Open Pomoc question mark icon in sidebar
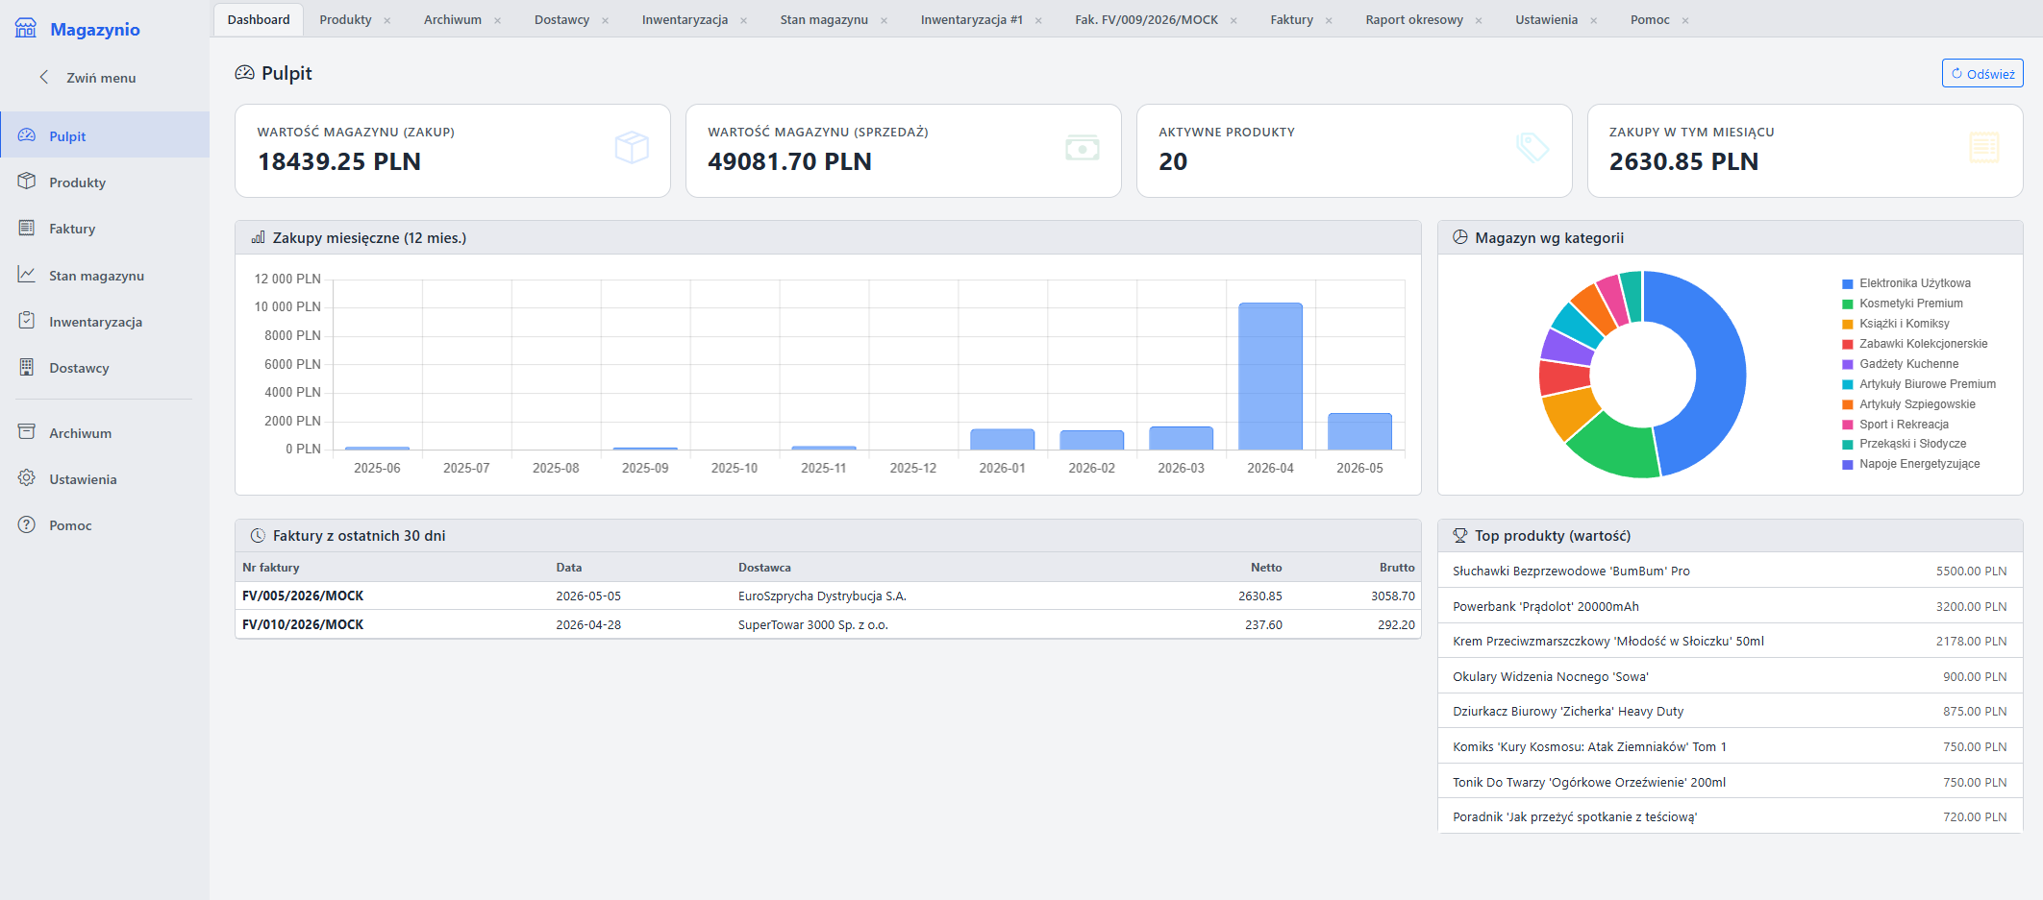Viewport: 2043px width, 900px height. [27, 524]
